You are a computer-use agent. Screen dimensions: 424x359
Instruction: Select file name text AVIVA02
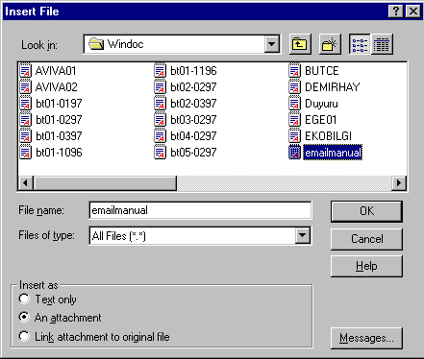[57, 87]
